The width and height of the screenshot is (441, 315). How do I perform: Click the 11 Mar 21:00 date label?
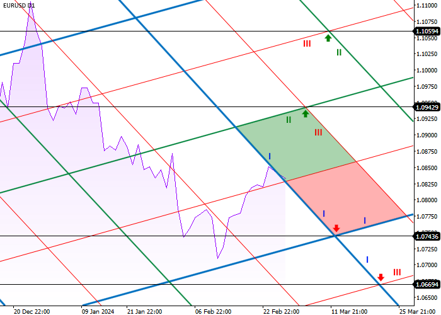pos(349,312)
